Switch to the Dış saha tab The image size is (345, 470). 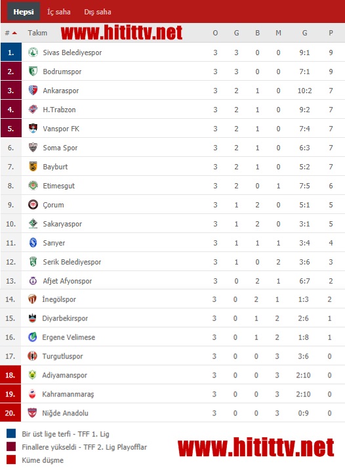tap(98, 12)
